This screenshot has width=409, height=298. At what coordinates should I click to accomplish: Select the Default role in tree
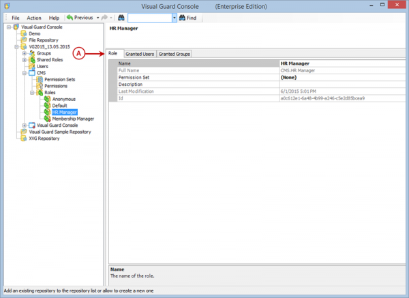(x=59, y=106)
